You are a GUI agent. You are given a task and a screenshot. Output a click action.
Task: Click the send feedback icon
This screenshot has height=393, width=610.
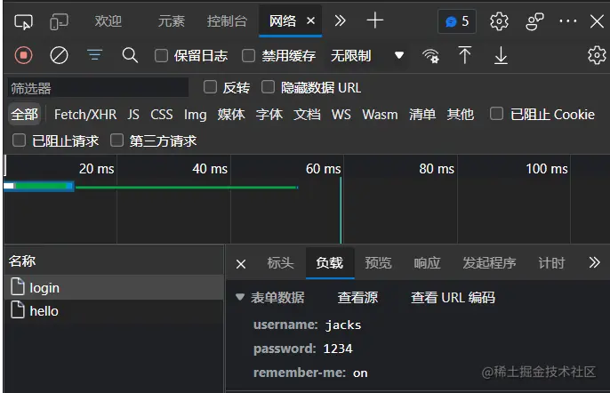pos(534,21)
